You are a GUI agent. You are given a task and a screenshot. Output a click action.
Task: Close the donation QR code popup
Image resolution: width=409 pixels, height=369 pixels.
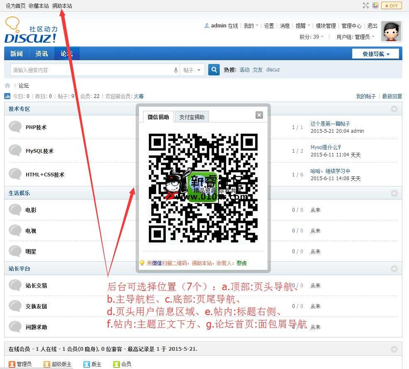pyautogui.click(x=259, y=115)
